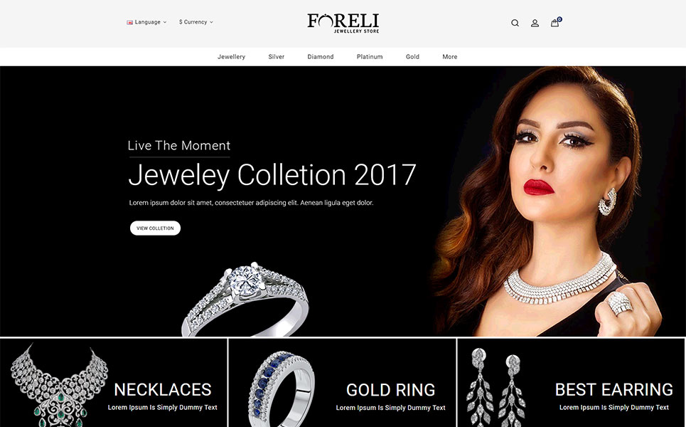Open the Best Earring banner
The height and width of the screenshot is (427, 686).
point(571,383)
